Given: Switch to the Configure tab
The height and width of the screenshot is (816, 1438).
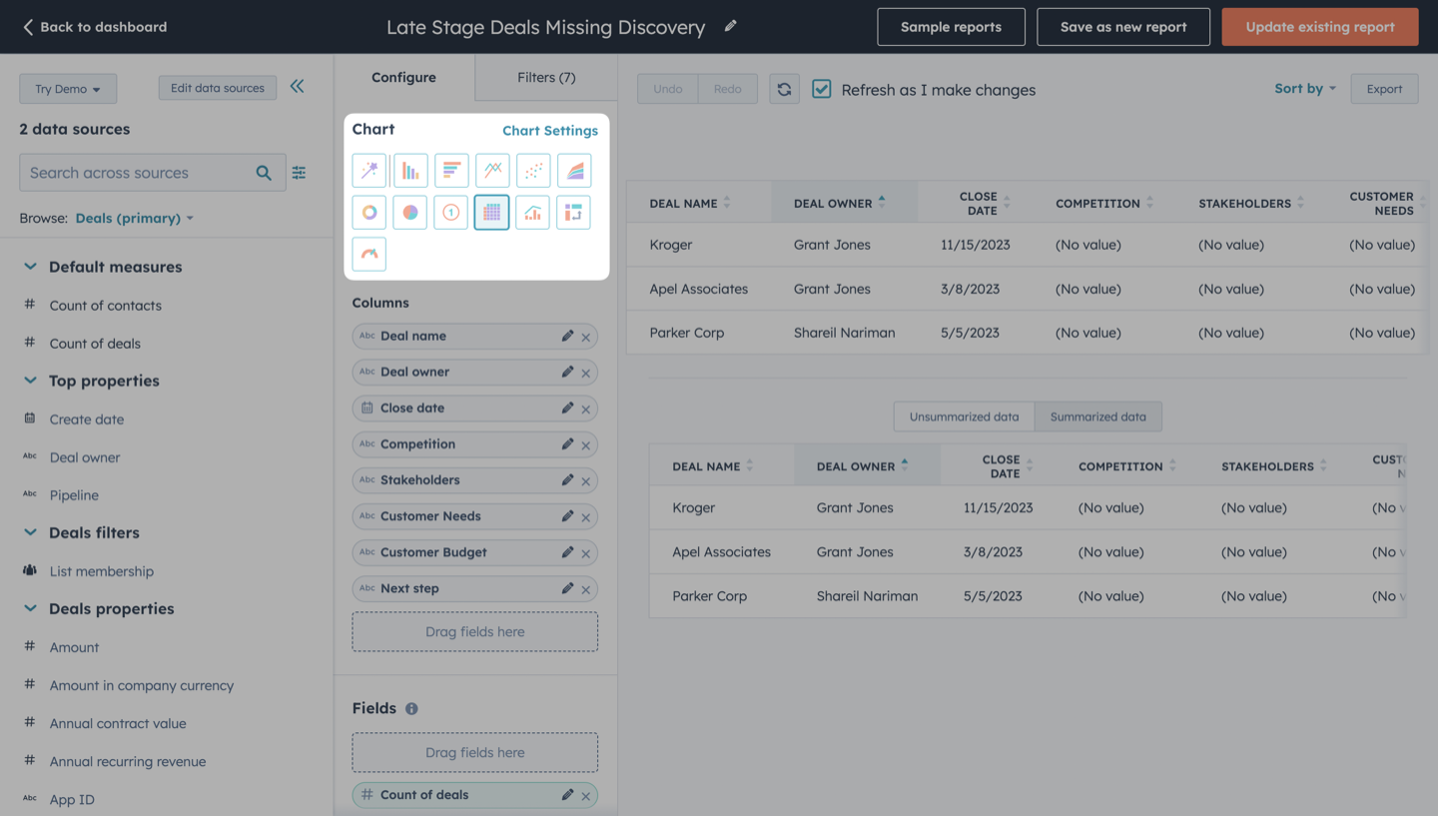Looking at the screenshot, I should click(403, 77).
